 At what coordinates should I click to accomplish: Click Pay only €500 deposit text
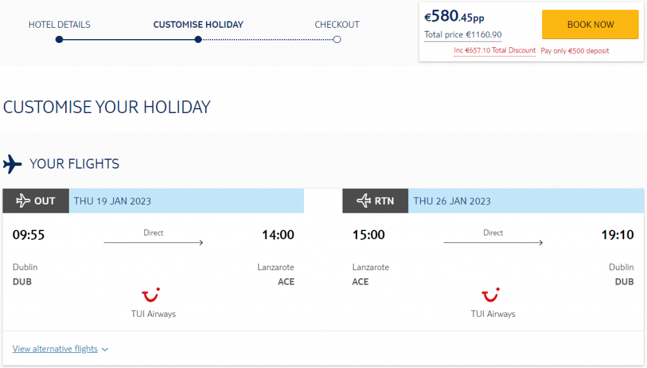[x=575, y=51]
